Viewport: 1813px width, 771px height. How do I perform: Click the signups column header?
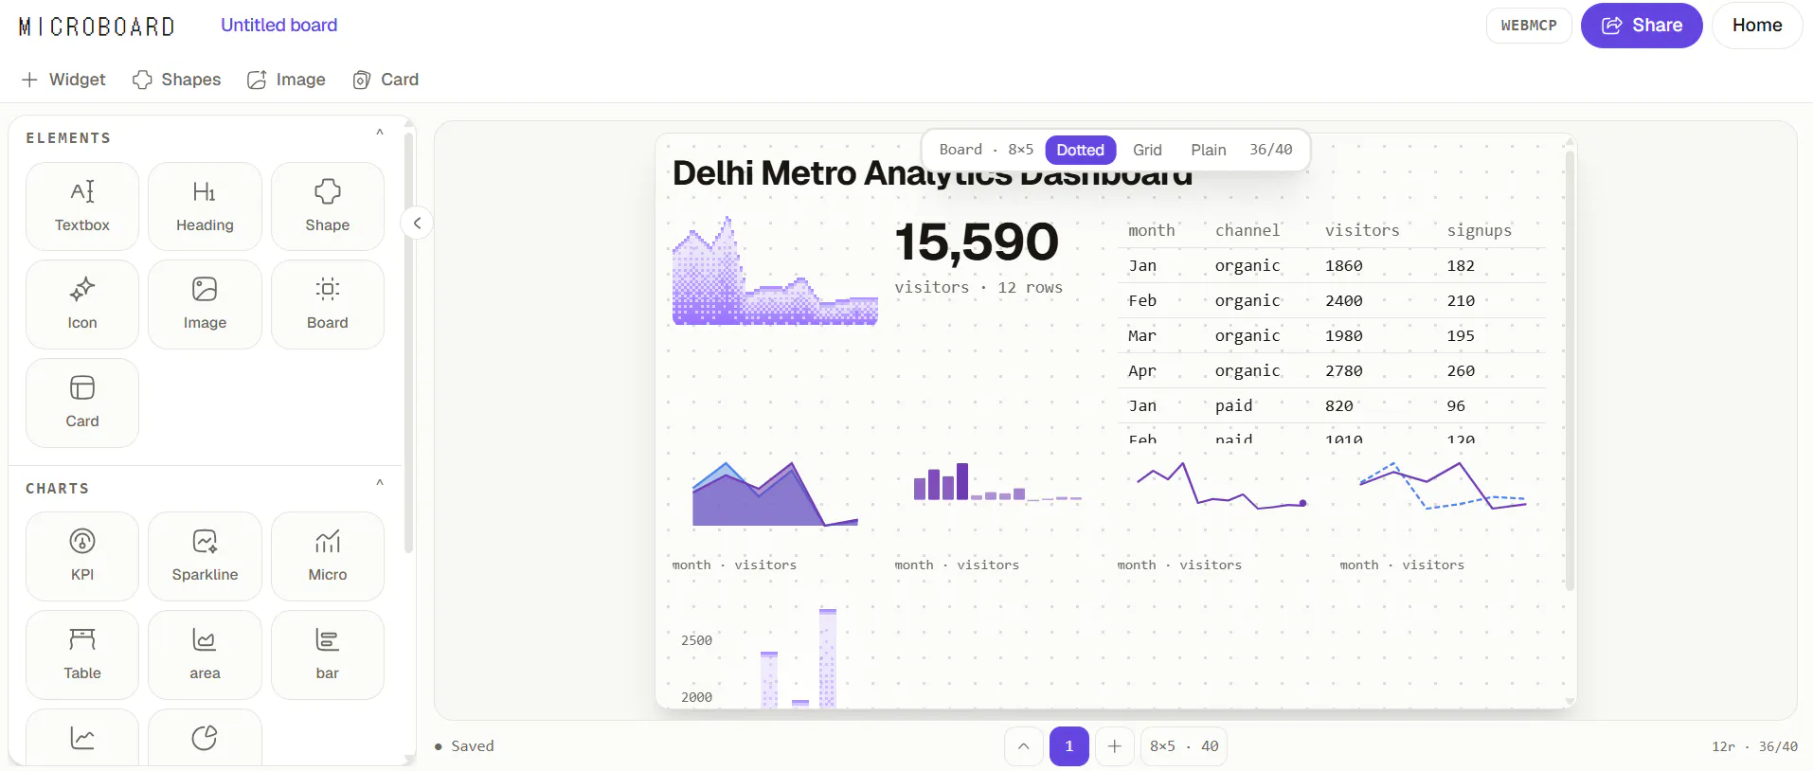(1480, 230)
